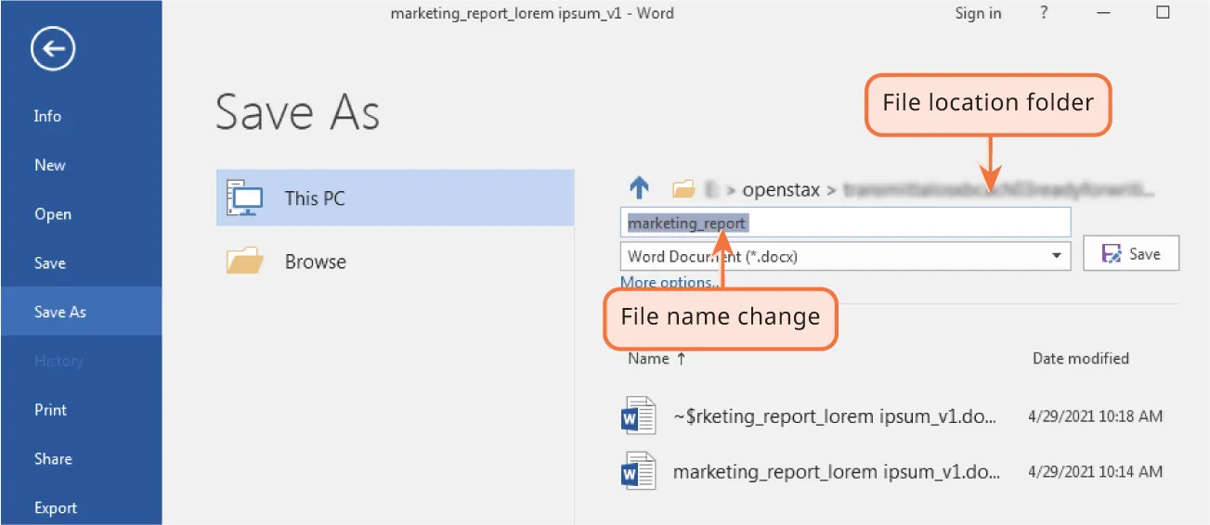The image size is (1210, 525).
Task: Select the openstax folder in the path
Action: [x=781, y=190]
